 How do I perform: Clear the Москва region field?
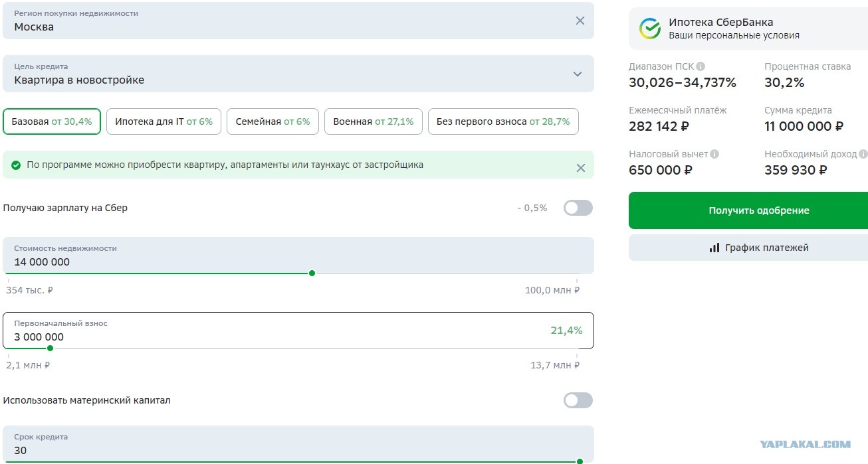click(580, 21)
